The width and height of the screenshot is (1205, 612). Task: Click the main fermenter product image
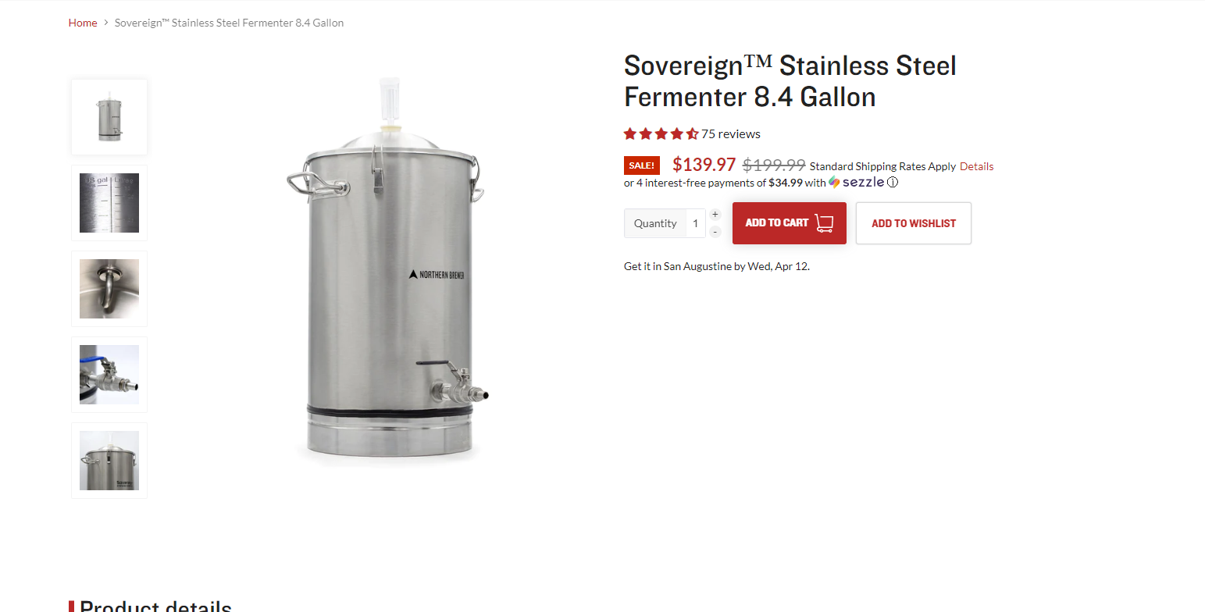388,272
